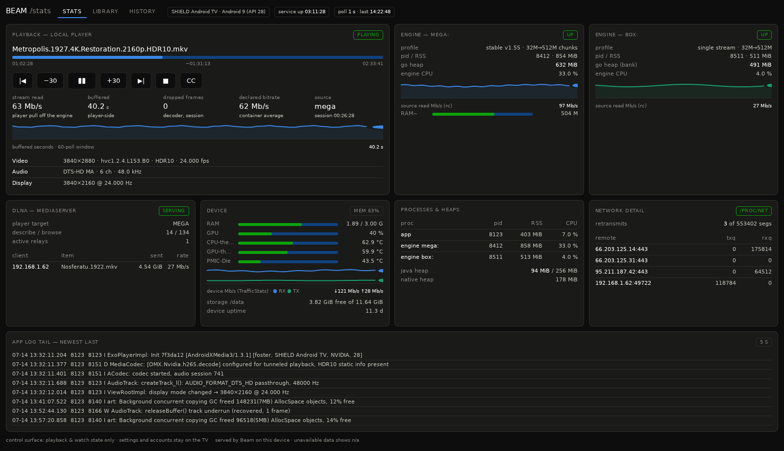Click the Display 3840×2160 row
The height and width of the screenshot is (451, 784).
197,183
